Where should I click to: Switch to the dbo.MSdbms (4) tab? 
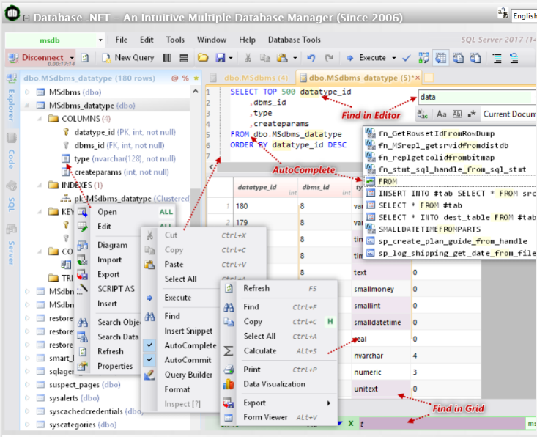(256, 78)
